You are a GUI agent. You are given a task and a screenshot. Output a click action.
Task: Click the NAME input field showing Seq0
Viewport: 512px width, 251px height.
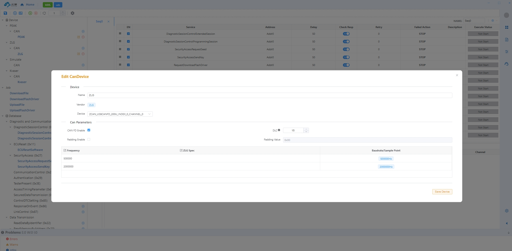[x=474, y=21]
